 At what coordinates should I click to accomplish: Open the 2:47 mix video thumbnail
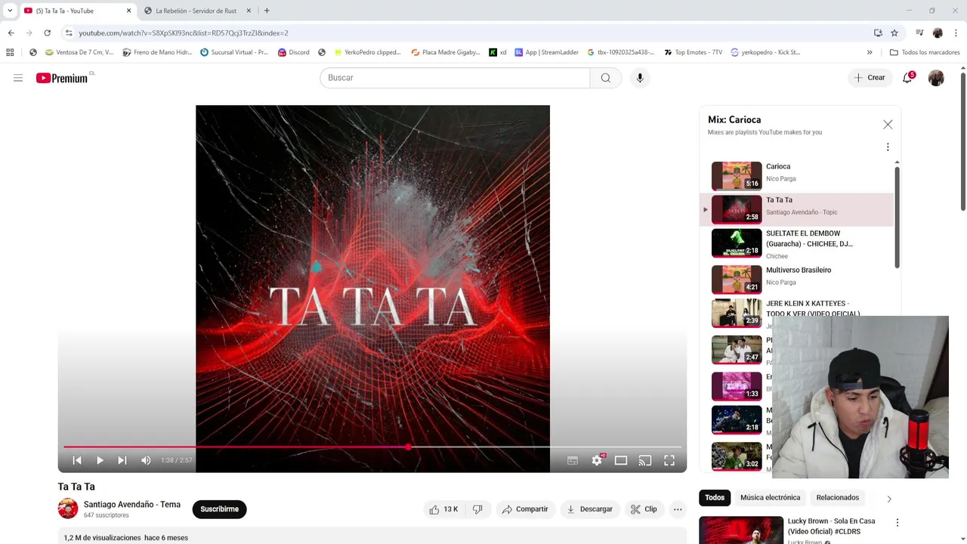click(x=737, y=350)
